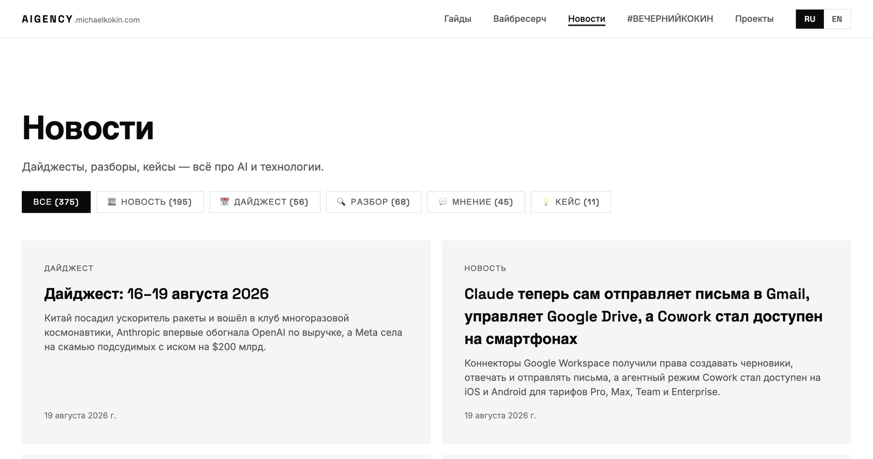Filter by НОВОСТЬ (195)
This screenshot has height=459, width=873.
tap(150, 202)
